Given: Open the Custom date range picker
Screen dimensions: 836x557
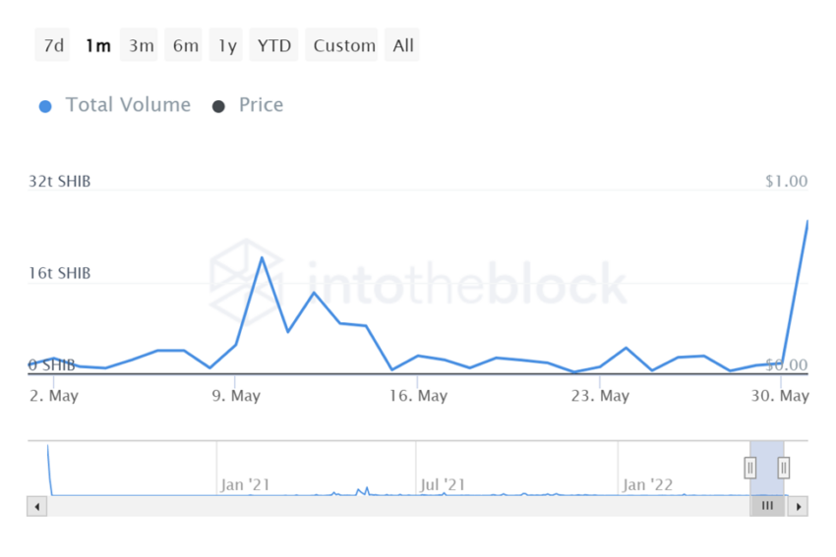Looking at the screenshot, I should pyautogui.click(x=344, y=45).
